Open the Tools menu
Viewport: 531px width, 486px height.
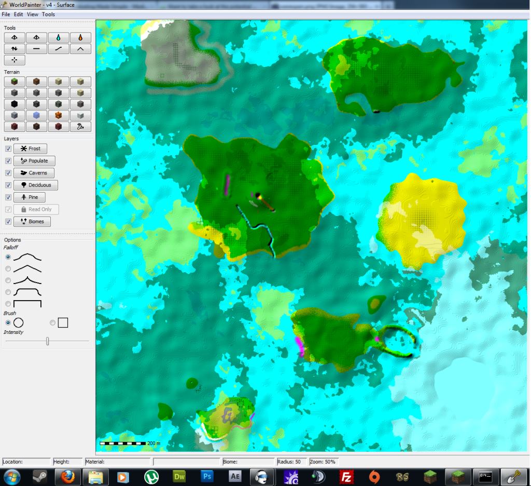(x=48, y=15)
